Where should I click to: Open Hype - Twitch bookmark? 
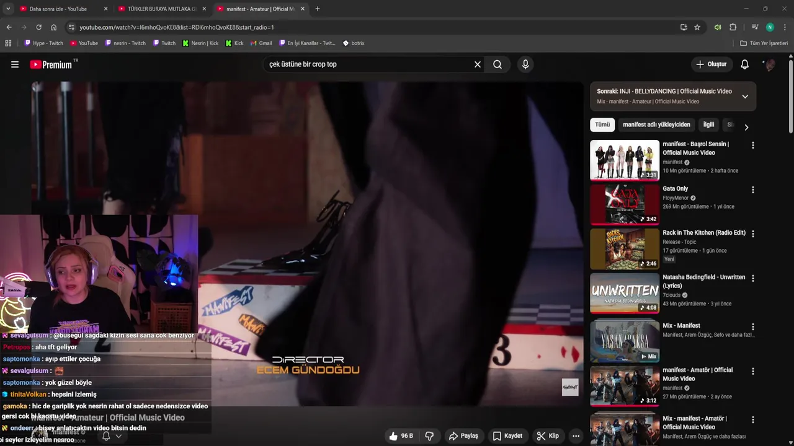tap(43, 43)
